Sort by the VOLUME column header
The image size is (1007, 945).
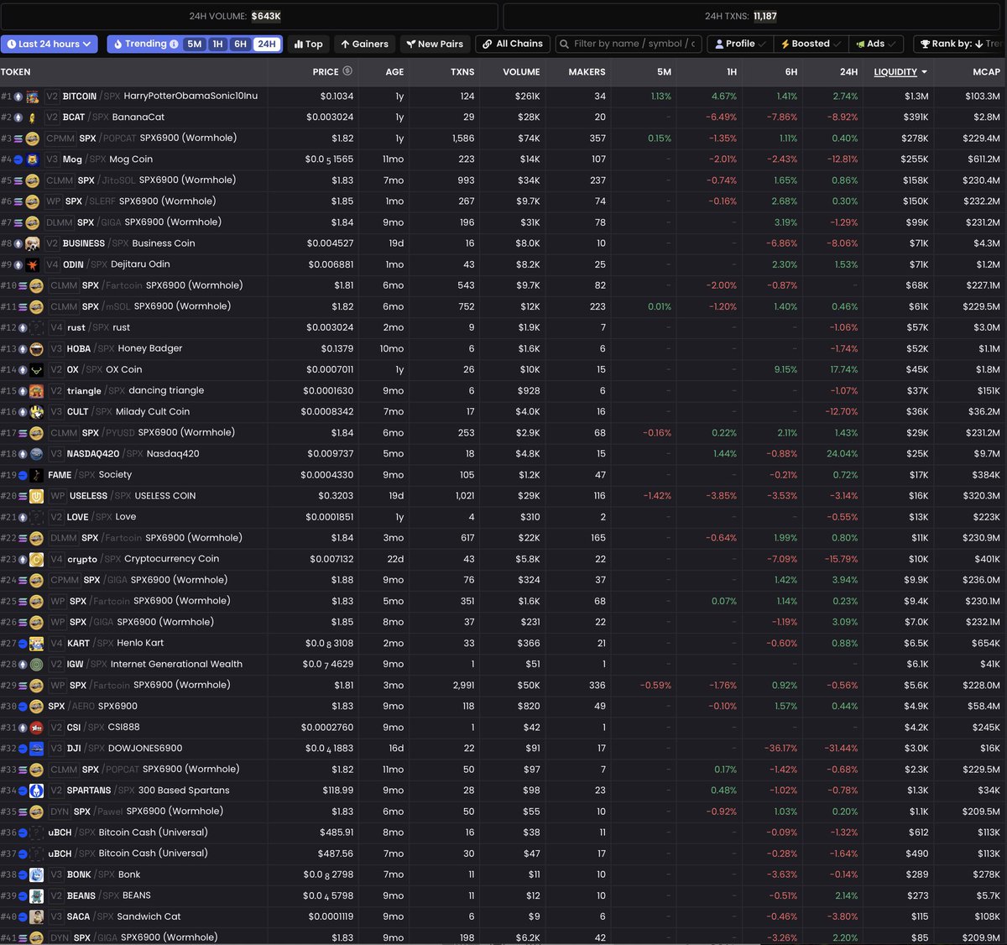point(521,72)
